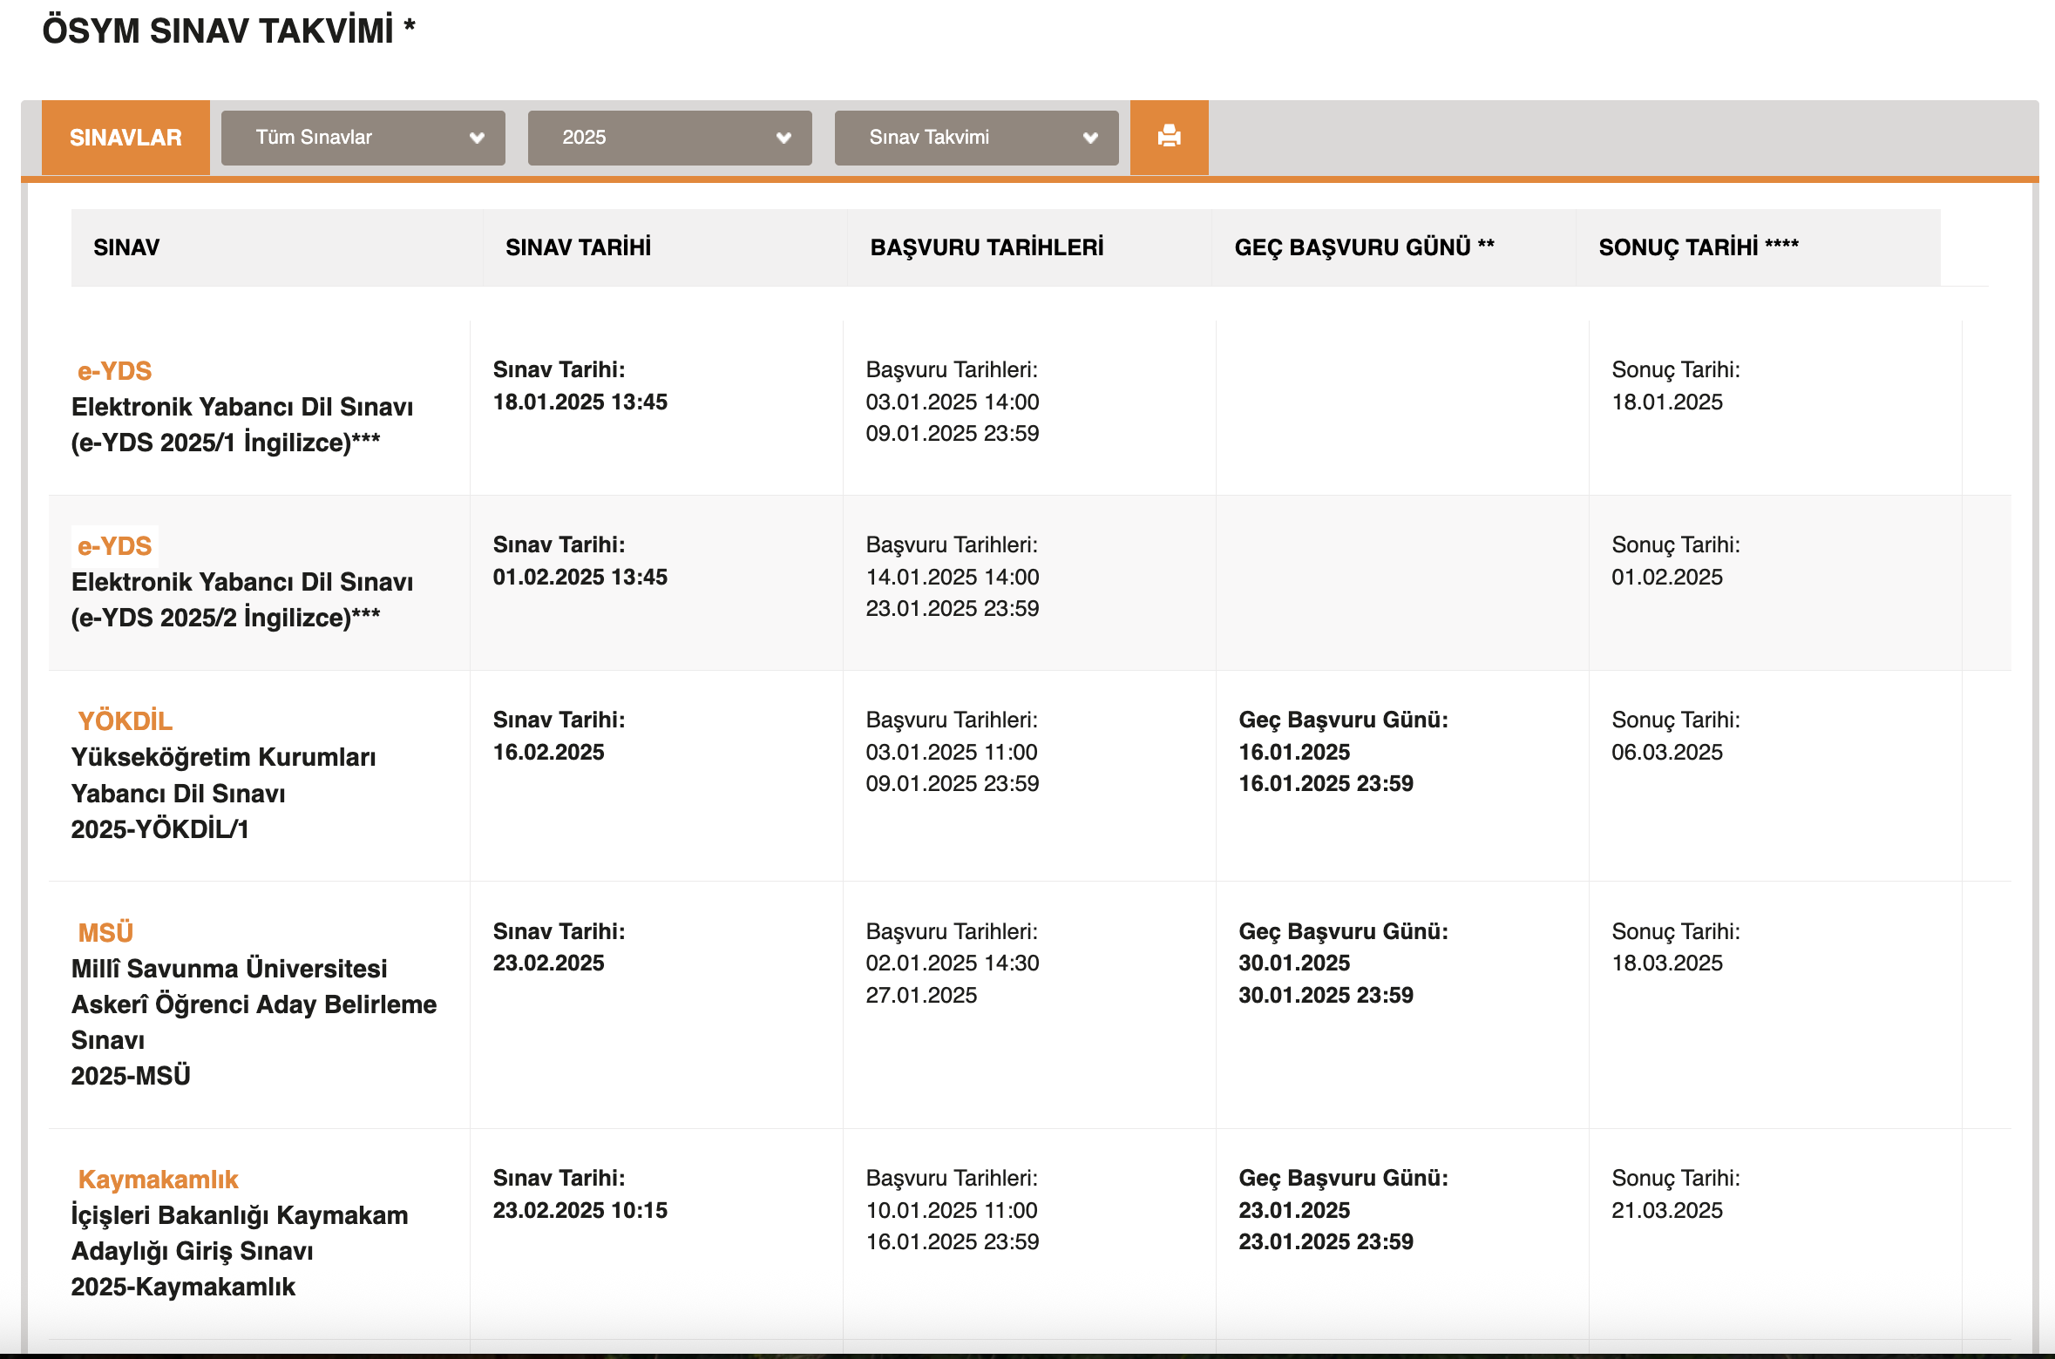Click the SINAV TARİHİ column header
This screenshot has height=1359, width=2055.
(x=578, y=247)
